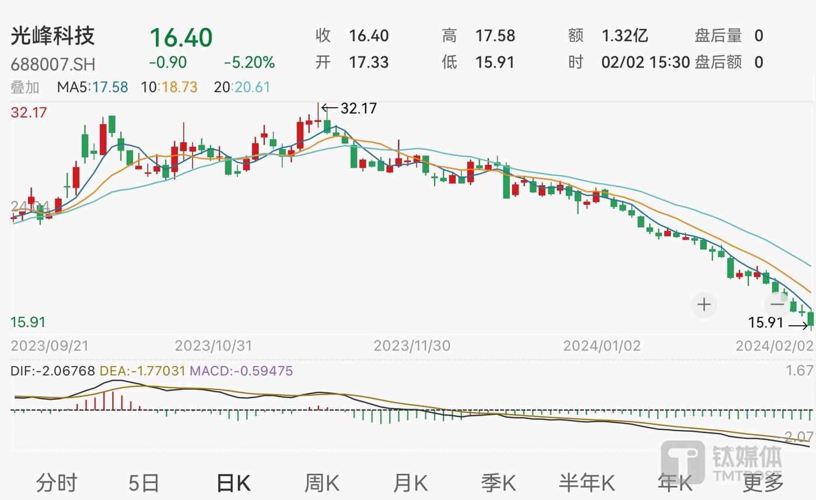Select the DIF value -2.06768
The height and width of the screenshot is (500, 816).
[54, 371]
